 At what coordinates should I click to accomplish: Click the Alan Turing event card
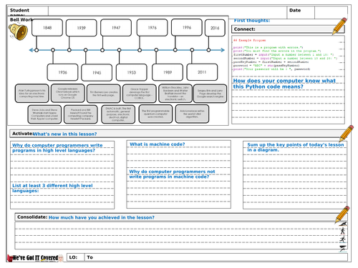coord(32,94)
